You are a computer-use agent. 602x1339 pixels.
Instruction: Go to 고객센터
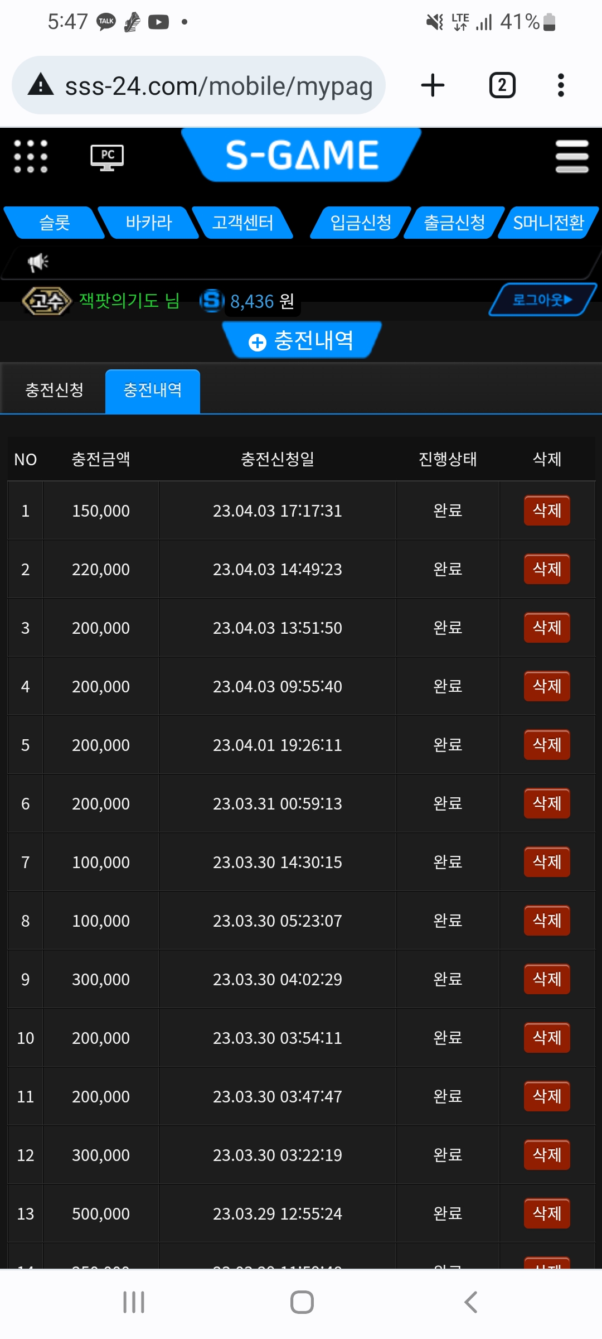(x=242, y=223)
